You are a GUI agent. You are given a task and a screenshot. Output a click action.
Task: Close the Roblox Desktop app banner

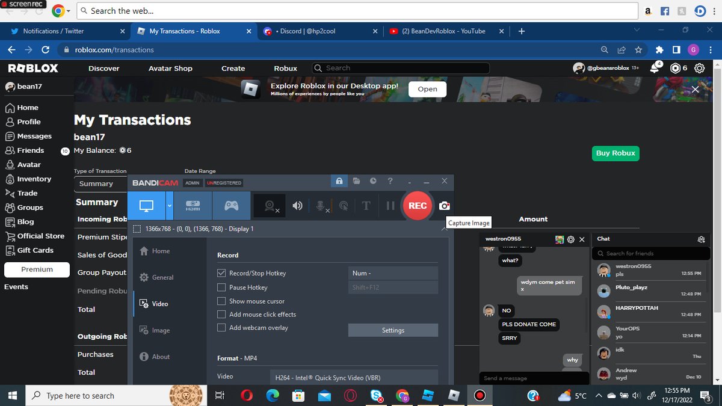[695, 89]
